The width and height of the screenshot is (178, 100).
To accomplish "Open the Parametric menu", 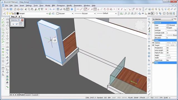I will [x=78, y=6].
